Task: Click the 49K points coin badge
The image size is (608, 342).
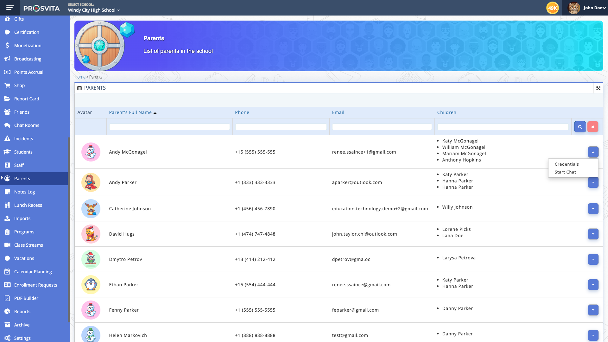Action: 553,8
